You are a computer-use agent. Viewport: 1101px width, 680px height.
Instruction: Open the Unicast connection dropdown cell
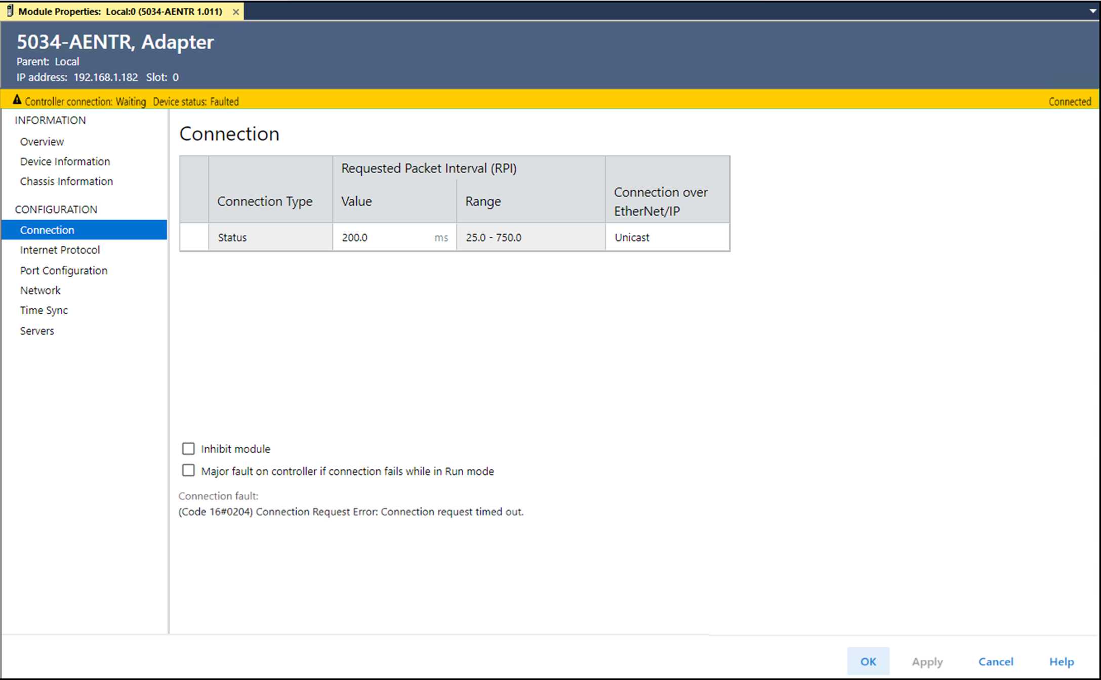(x=666, y=237)
